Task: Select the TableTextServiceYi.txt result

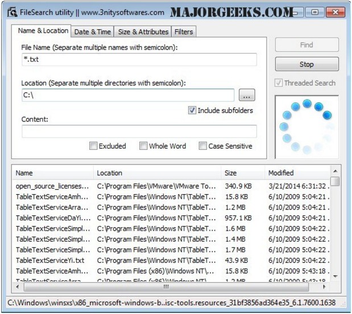Action: 172,260
